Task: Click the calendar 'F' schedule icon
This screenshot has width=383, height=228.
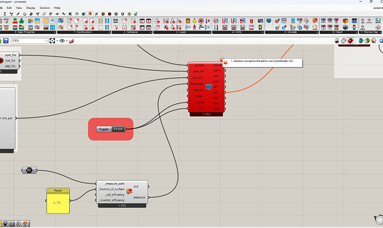Action: click(142, 27)
